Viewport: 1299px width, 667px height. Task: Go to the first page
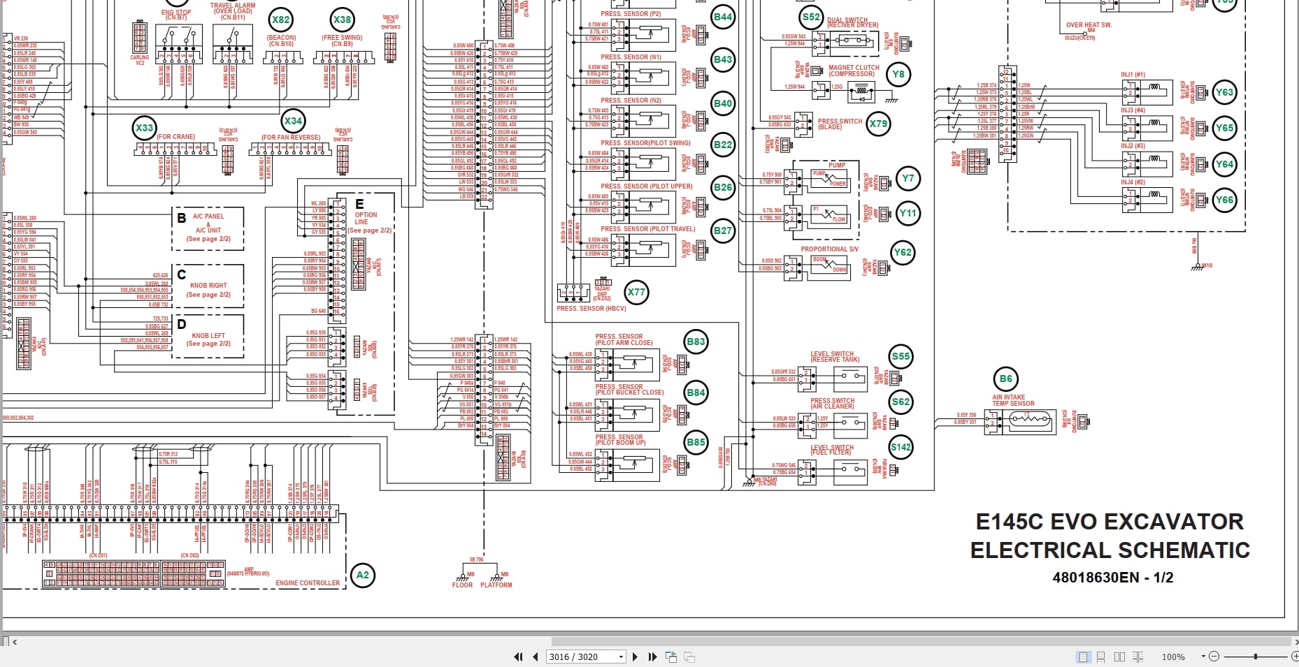(518, 657)
